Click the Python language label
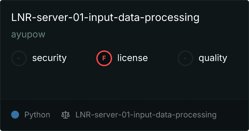 pyautogui.click(x=37, y=115)
